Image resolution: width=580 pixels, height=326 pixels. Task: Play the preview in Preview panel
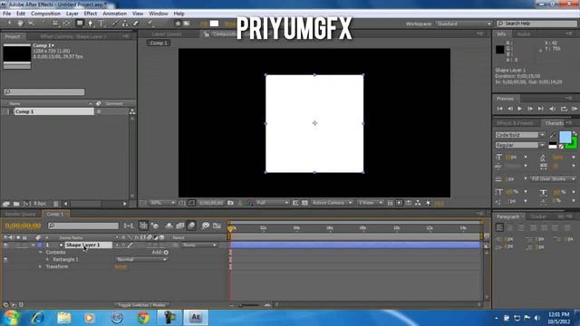(x=519, y=109)
